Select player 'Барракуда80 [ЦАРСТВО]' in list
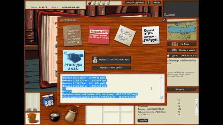223x125 pixels. 151,109
